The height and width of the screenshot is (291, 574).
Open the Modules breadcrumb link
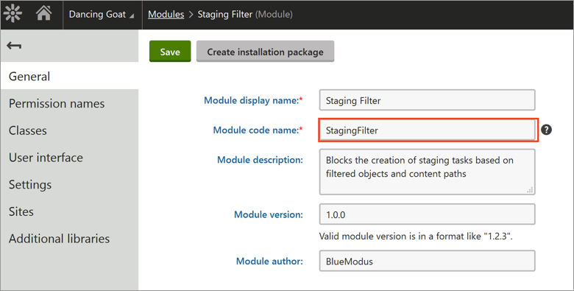click(x=166, y=14)
